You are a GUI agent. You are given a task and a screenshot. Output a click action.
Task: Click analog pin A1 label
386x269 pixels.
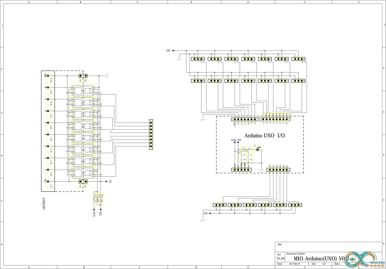pos(273,166)
